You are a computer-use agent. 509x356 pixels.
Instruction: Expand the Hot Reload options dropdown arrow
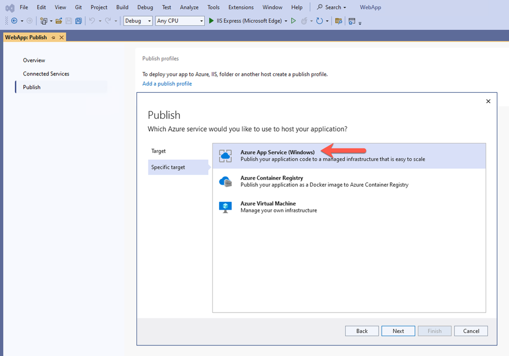(311, 21)
